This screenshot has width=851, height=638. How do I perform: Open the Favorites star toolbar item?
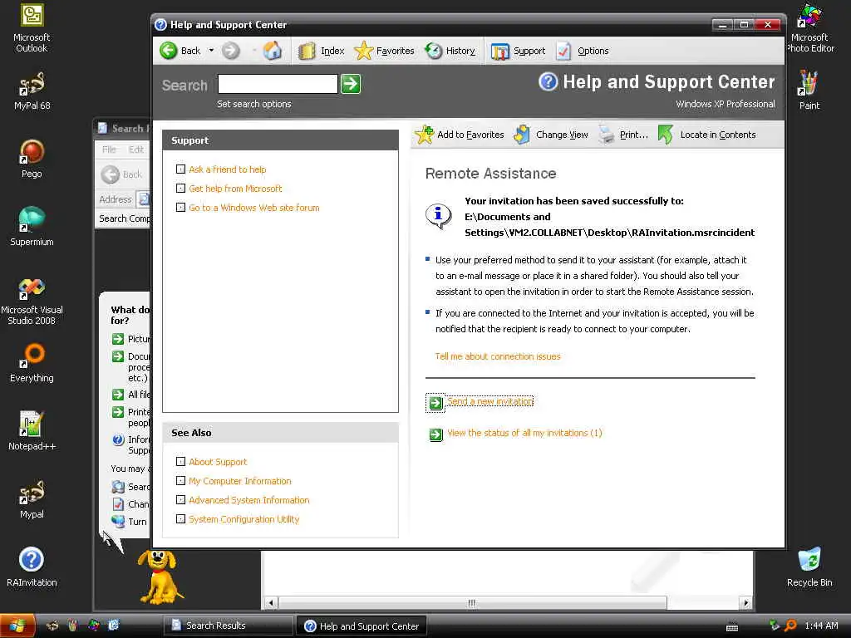pos(384,51)
